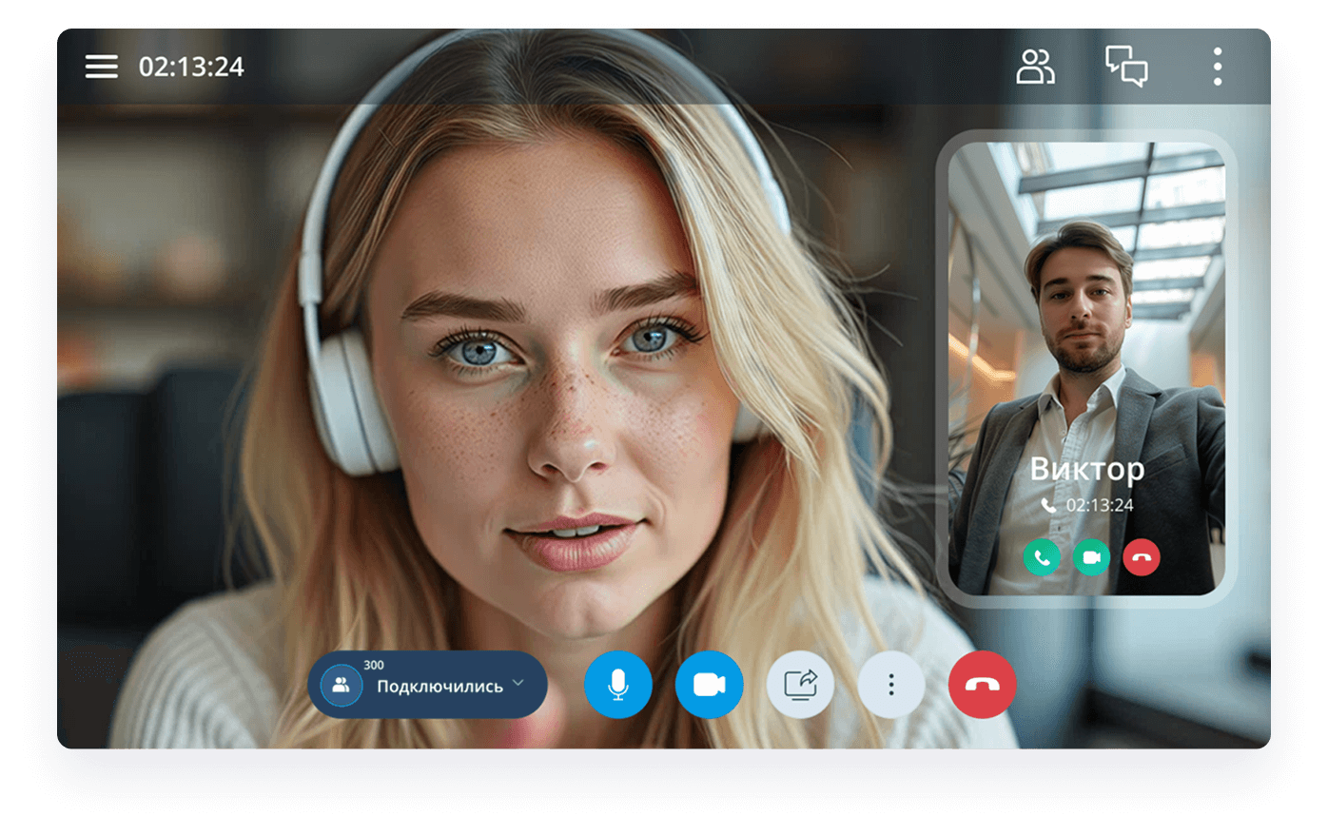Screen dimensions: 1328x835
Task: Open the participants list icon
Action: coord(1035,67)
